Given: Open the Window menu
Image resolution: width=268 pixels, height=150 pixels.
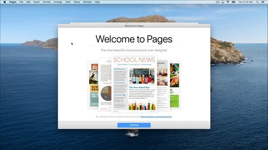Looking at the screenshot, I should (x=87, y=2).
